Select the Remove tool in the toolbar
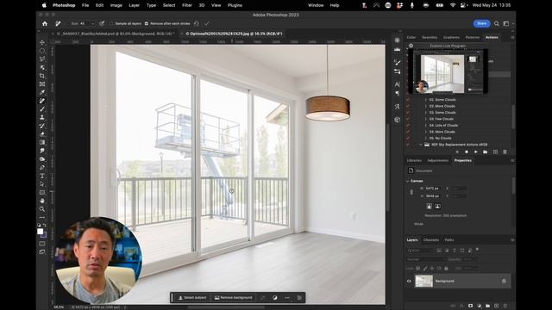 [42, 101]
